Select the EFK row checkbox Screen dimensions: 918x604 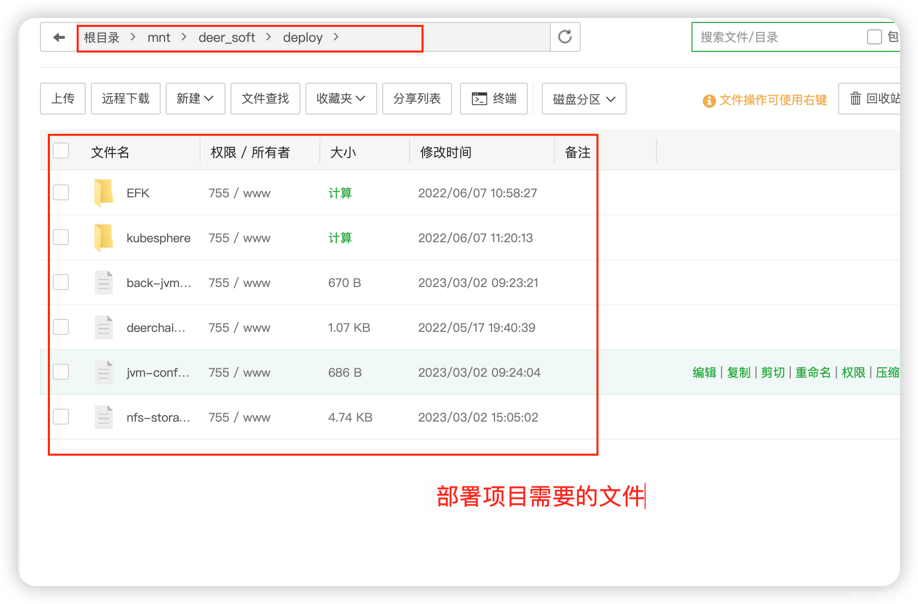61,192
